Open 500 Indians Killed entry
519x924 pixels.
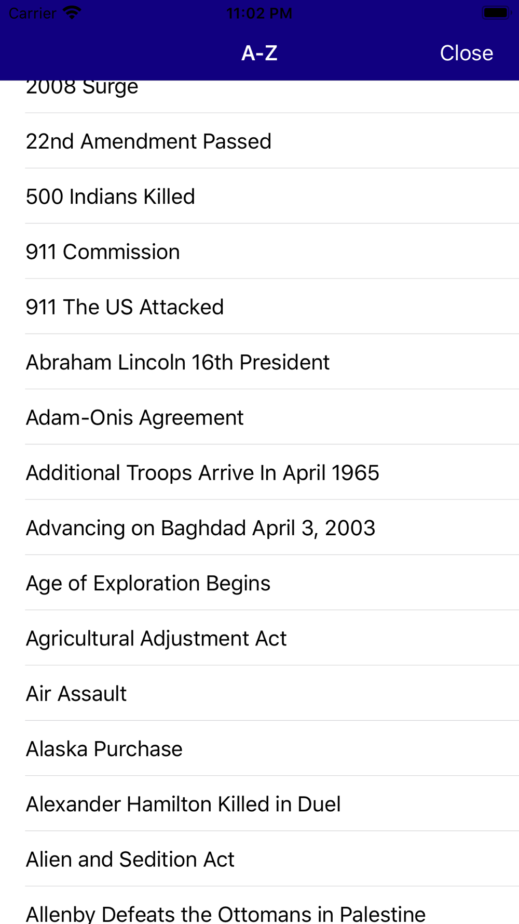point(111,196)
